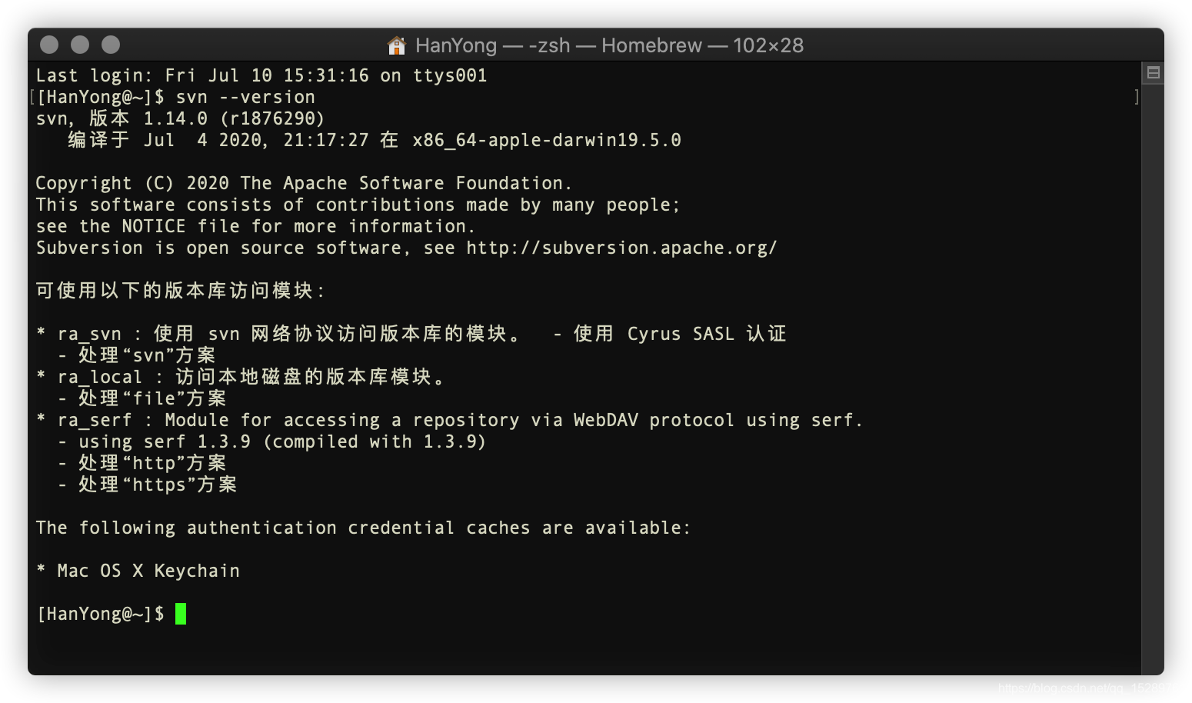1192x703 pixels.
Task: Click the 'Copyright (C) 2020' line
Action: [304, 183]
